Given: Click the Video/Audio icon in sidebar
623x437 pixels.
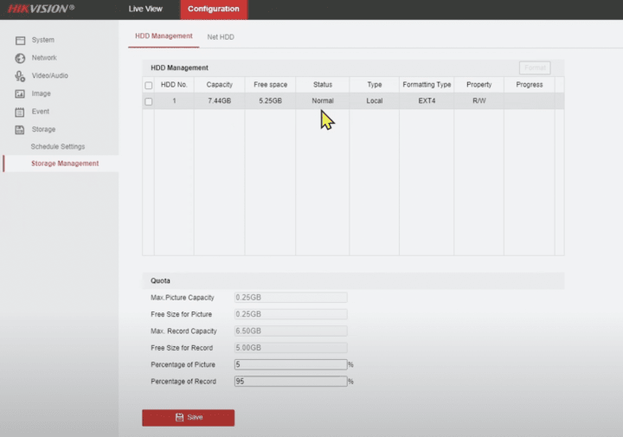Looking at the screenshot, I should click(x=20, y=76).
